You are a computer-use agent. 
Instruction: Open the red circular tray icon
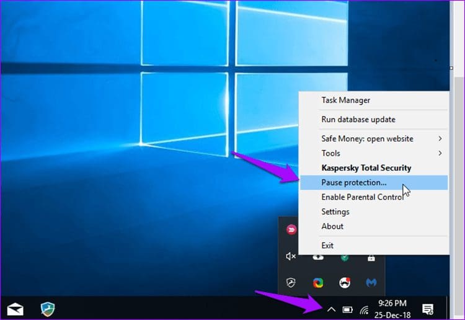coord(291,229)
